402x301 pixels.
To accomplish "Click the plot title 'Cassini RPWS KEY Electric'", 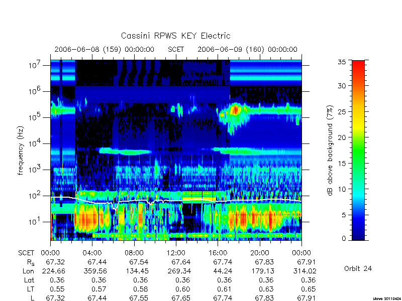I will point(175,36).
